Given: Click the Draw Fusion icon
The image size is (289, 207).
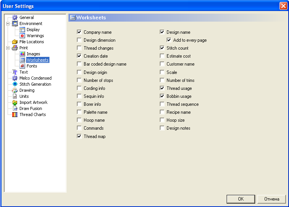Looking at the screenshot, I should click(x=15, y=108).
